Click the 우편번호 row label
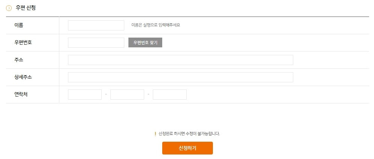This screenshot has width=374, height=159. tap(23, 42)
